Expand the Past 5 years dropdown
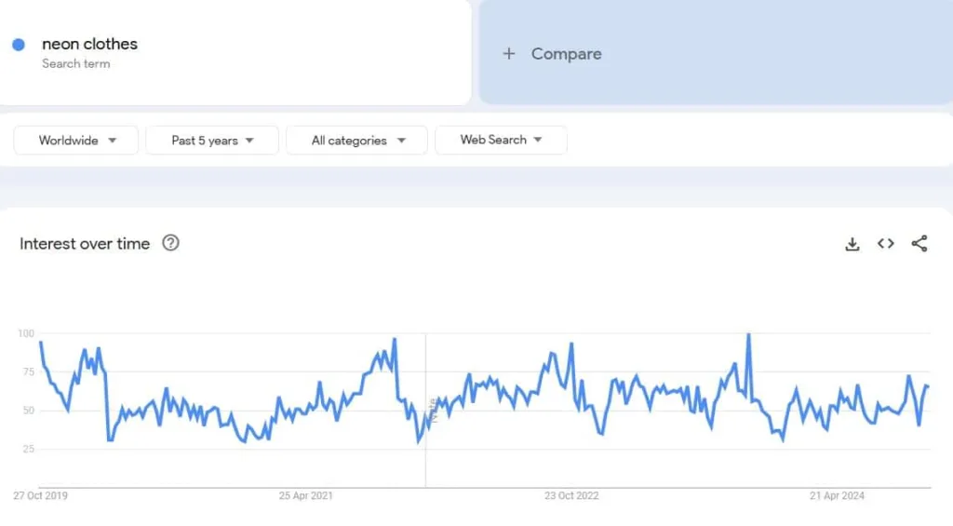This screenshot has height=526, width=953. click(212, 141)
